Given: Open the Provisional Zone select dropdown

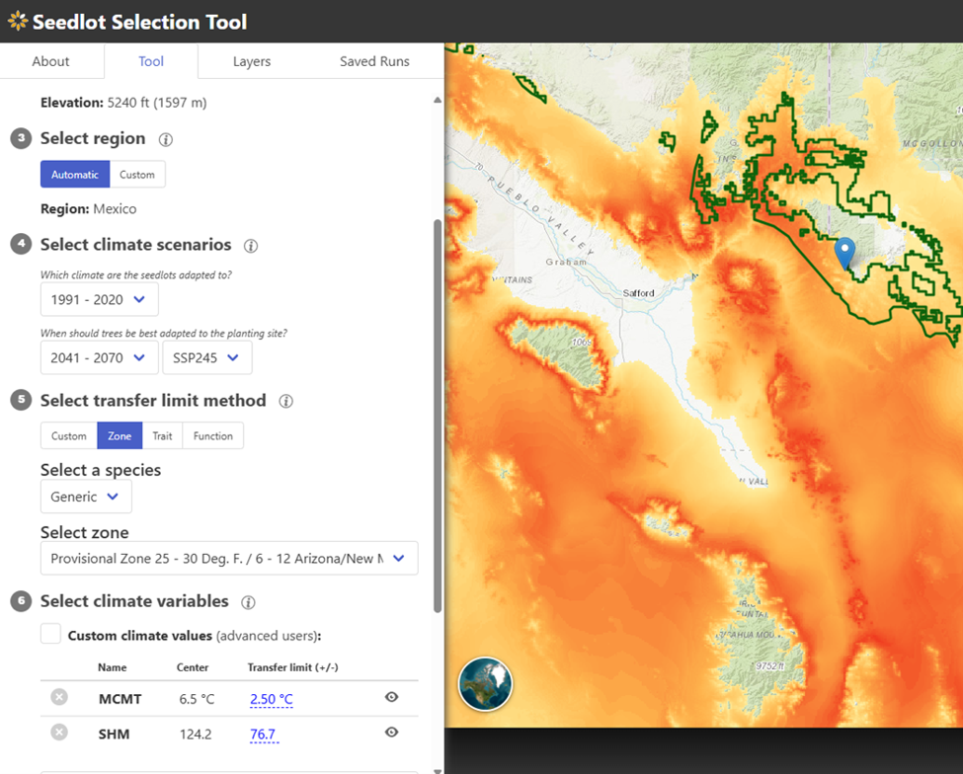Looking at the screenshot, I should (229, 559).
